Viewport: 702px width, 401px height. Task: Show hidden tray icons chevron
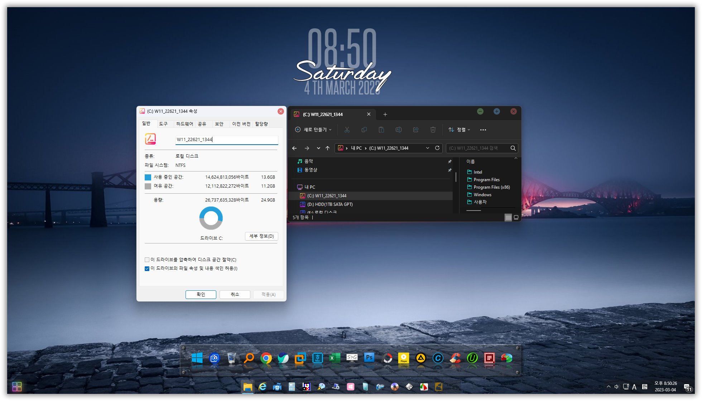click(x=608, y=387)
